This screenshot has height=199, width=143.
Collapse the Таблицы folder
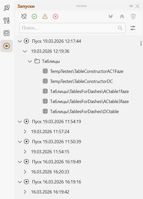[x=30, y=61]
